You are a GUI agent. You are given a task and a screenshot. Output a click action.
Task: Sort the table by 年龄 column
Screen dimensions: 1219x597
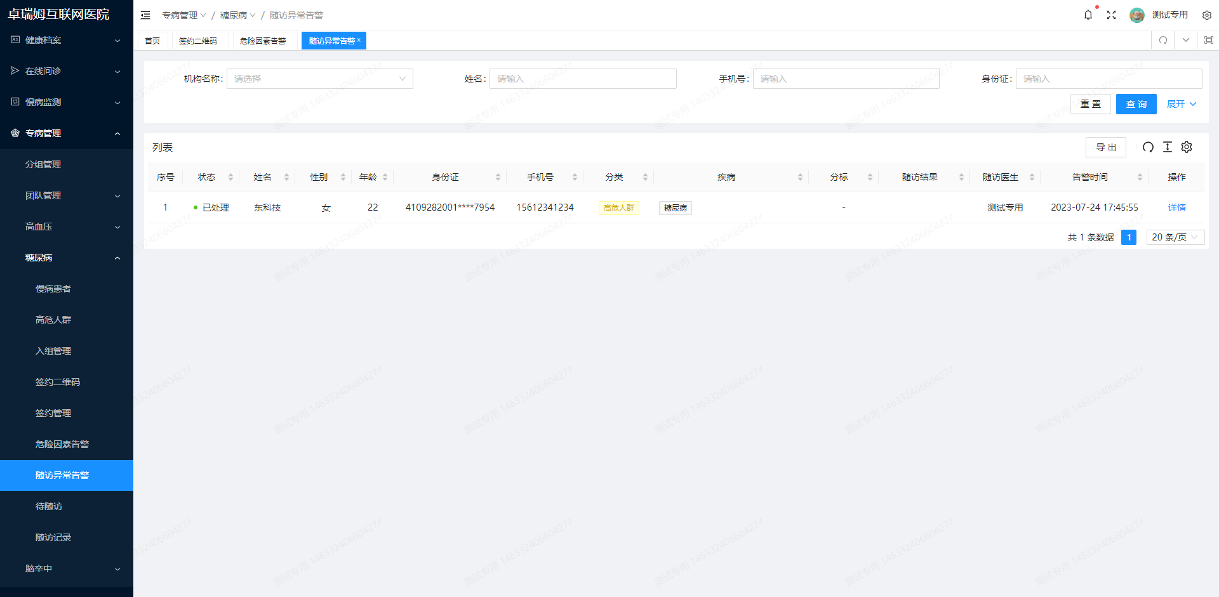385,177
